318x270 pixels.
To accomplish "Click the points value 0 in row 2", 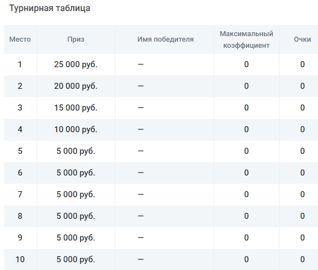I will pos(302,86).
